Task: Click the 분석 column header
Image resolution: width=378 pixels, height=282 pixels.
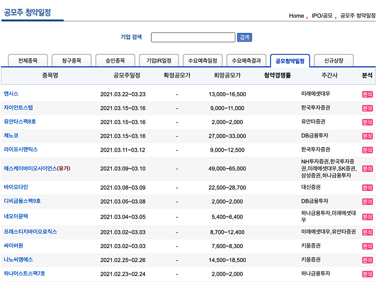Action: pyautogui.click(x=367, y=75)
